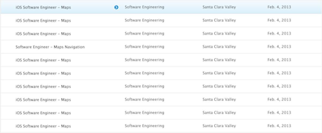Open iOS Software Engineer – Maps listing just below highlighted row

coord(43,20)
